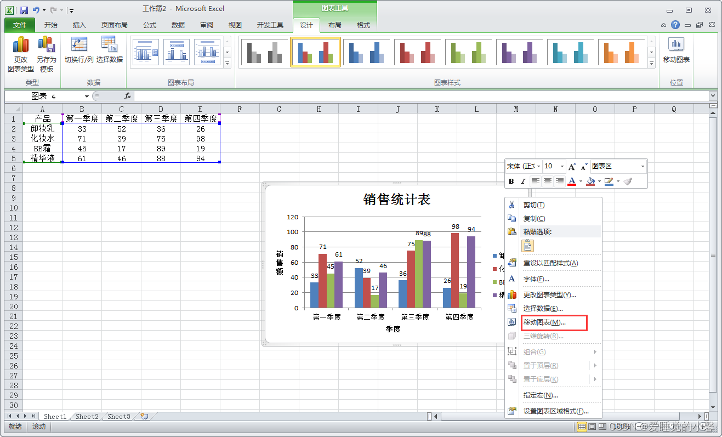Choose Copy (复制) in context menu
The height and width of the screenshot is (437, 722).
pyautogui.click(x=553, y=218)
